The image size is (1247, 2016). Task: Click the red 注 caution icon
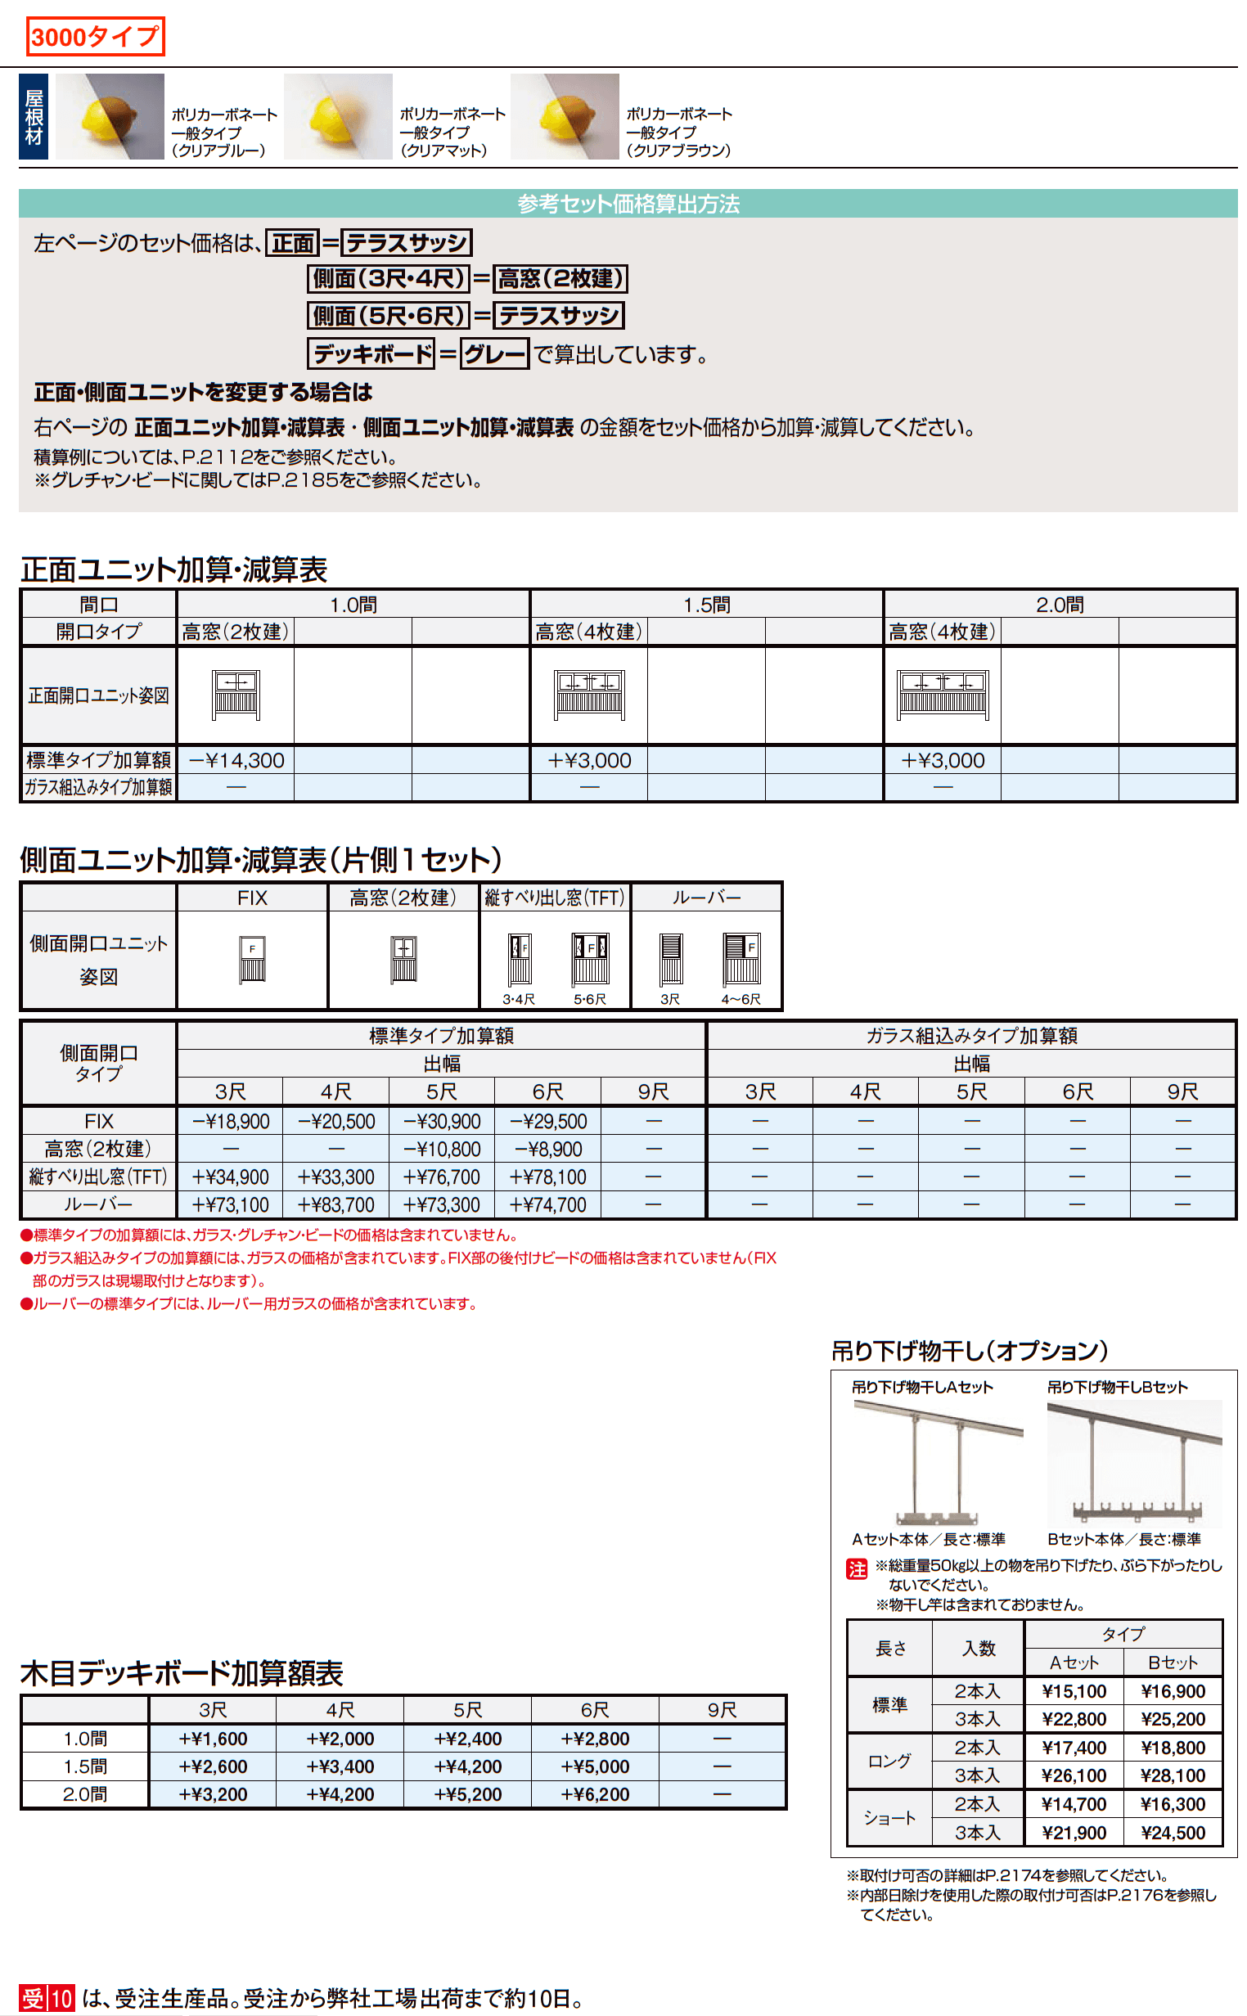[x=857, y=1569]
